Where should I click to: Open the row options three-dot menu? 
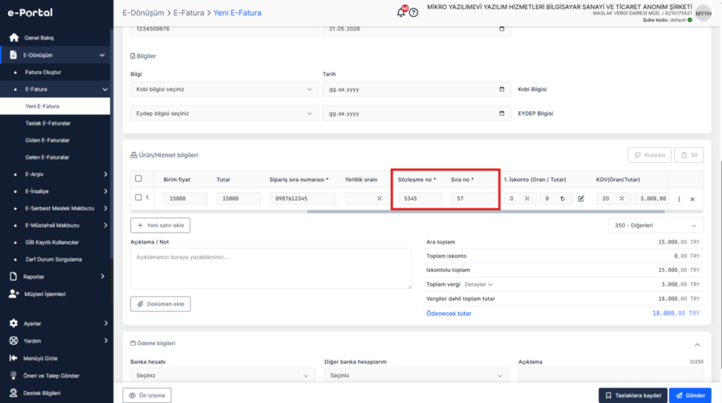[x=679, y=199]
